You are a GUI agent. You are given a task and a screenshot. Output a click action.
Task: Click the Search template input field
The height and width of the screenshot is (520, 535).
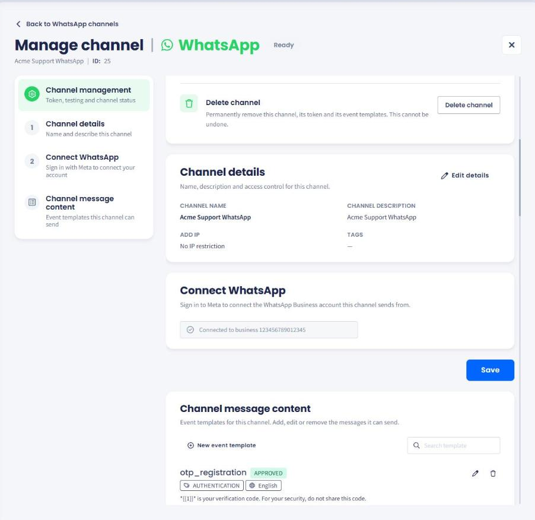[454, 446]
